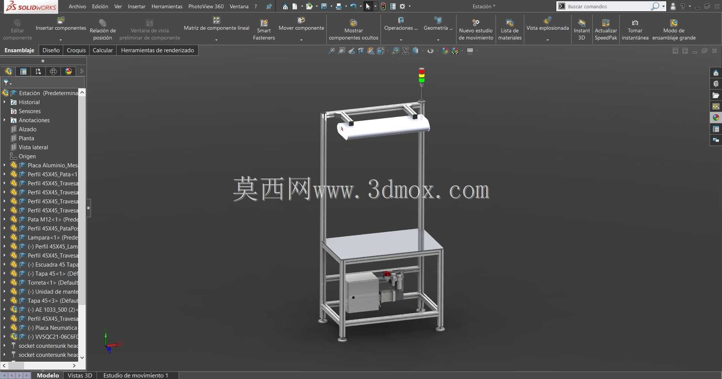Click the feature tree horizontal scrollbar
722x379 pixels.
coord(39,365)
